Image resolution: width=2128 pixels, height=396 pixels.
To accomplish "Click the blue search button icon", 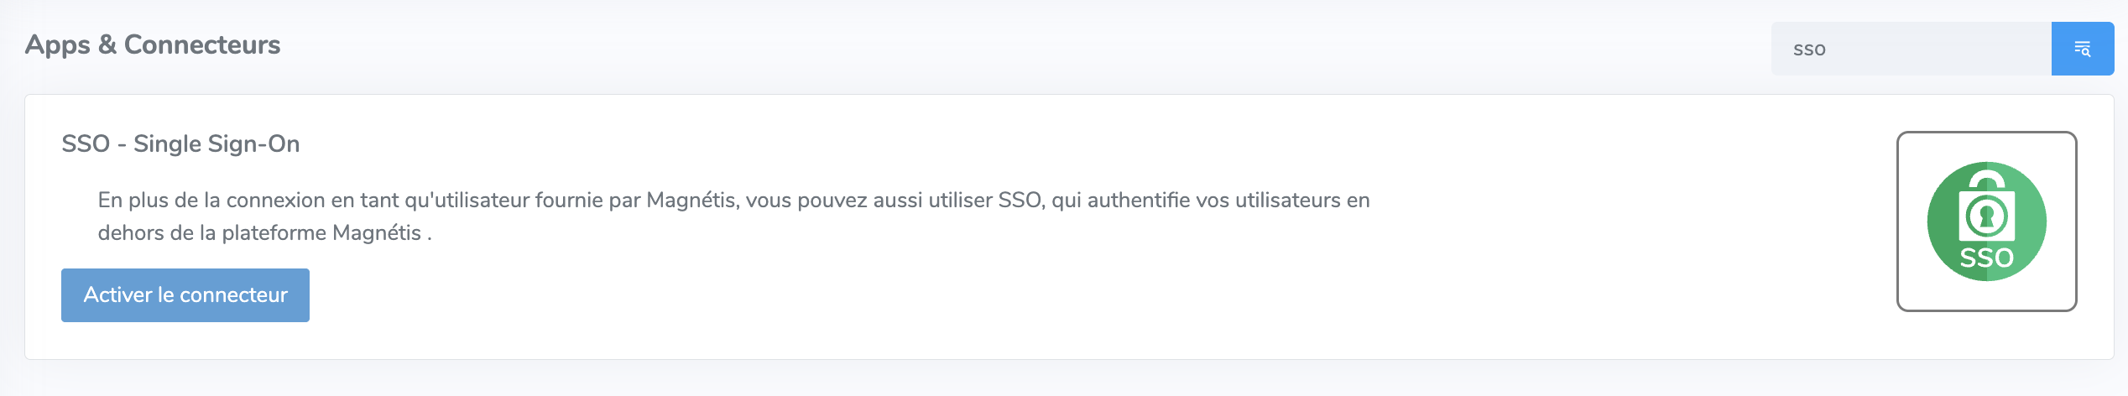I will click(x=2082, y=49).
